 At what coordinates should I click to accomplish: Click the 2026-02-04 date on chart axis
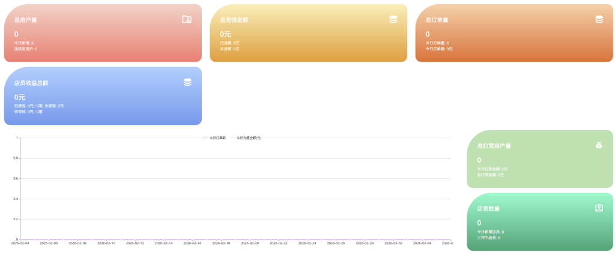[x=20, y=243]
